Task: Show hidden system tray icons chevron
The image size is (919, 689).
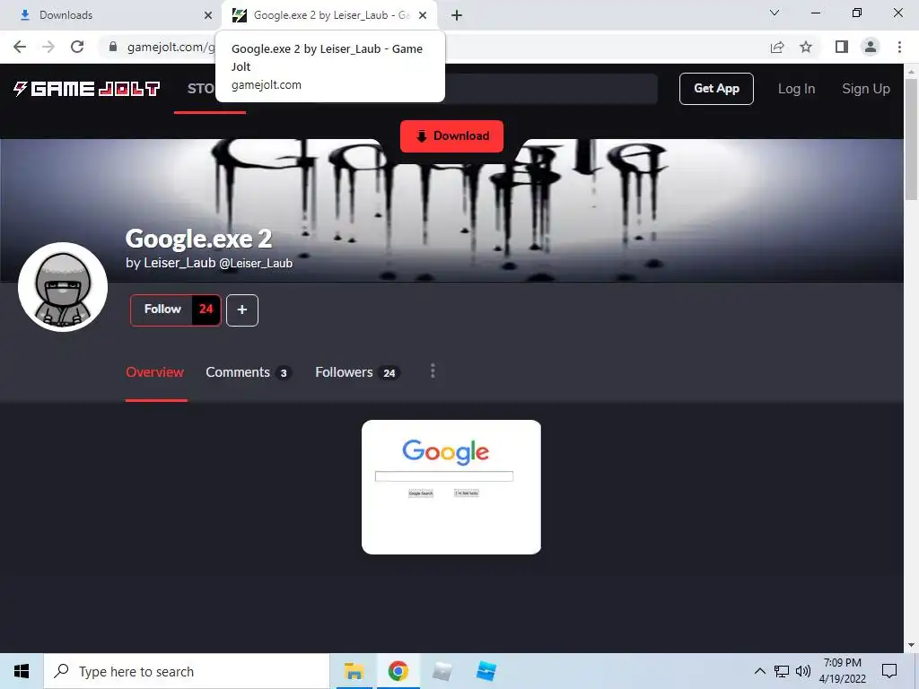Action: (759, 671)
